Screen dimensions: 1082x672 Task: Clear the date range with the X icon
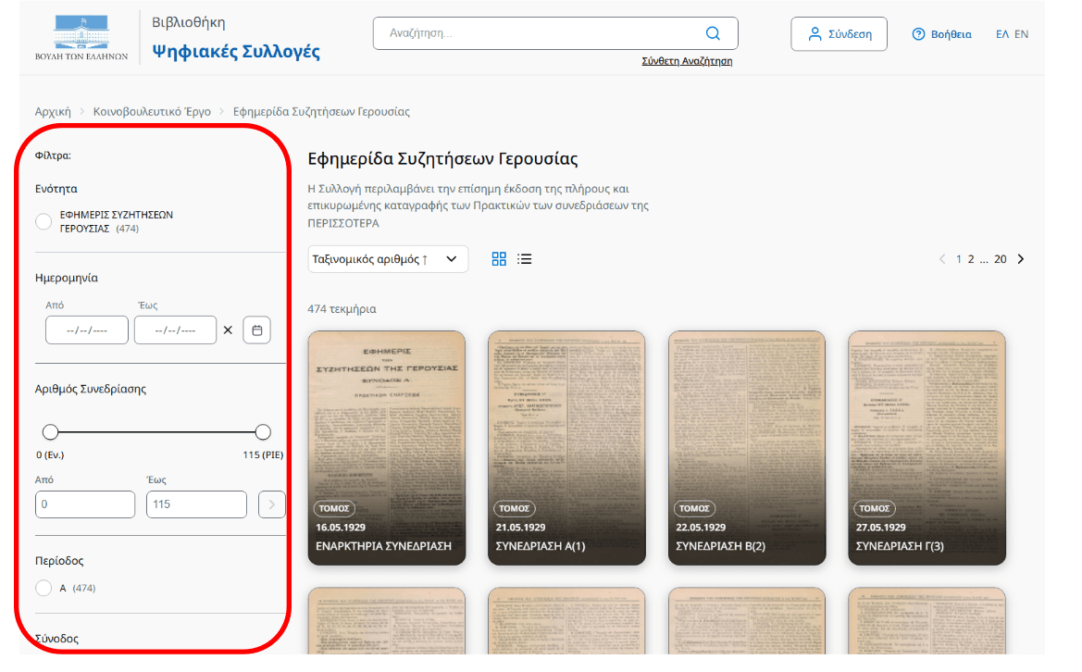(x=228, y=330)
